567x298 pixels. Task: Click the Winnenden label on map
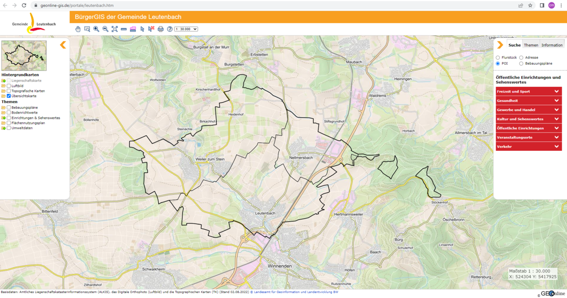click(x=280, y=266)
